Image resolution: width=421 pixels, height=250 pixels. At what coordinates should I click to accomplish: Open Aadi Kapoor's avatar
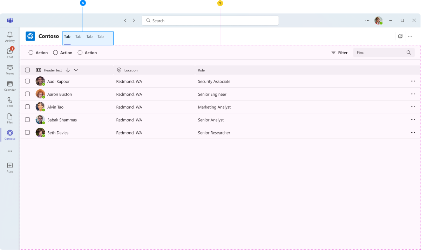(x=40, y=81)
